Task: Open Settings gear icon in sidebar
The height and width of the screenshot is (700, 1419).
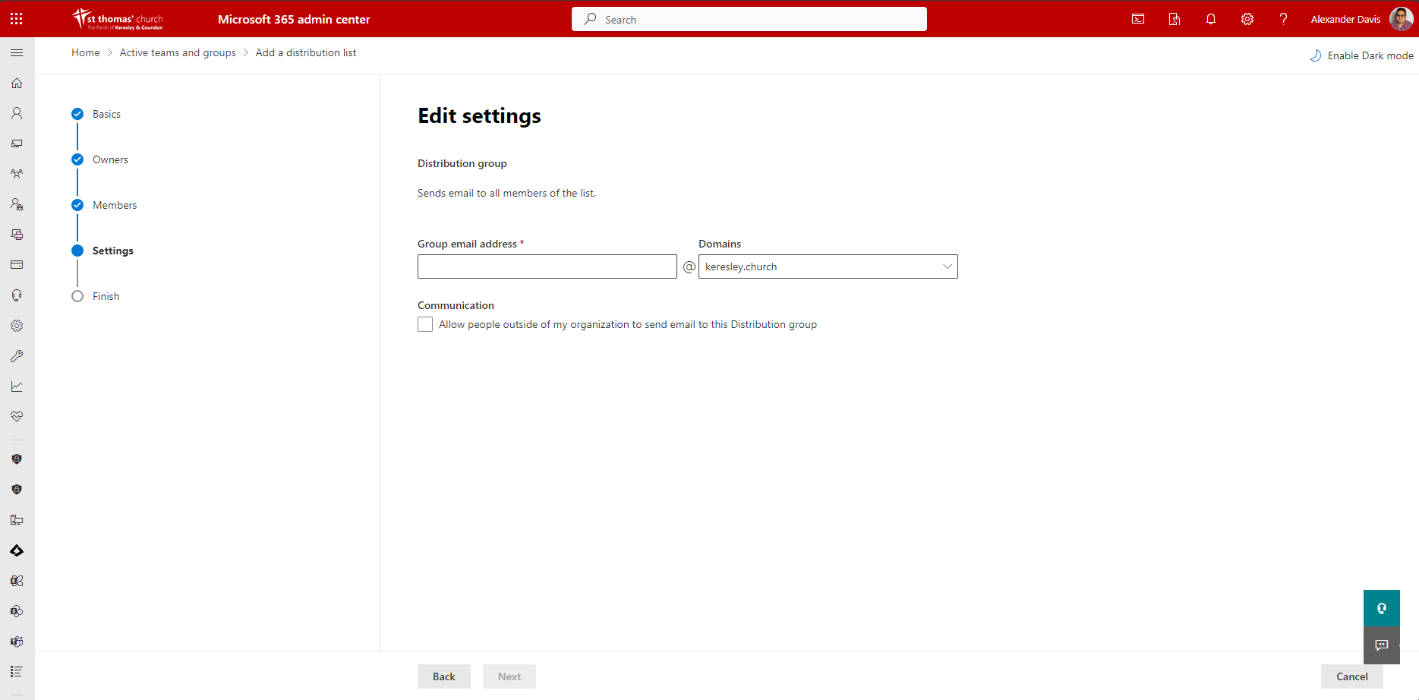Action: click(x=17, y=326)
